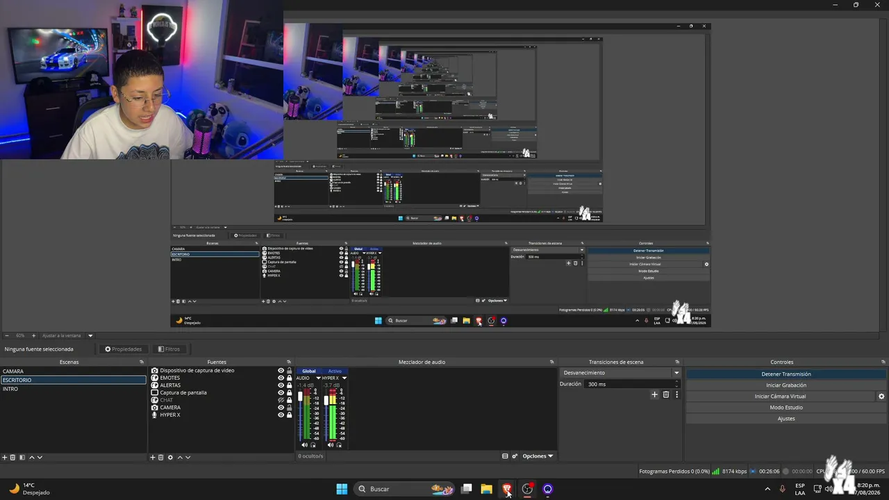Open Propiedades for the source
Viewport: 889px width, 500px height.
tap(124, 349)
